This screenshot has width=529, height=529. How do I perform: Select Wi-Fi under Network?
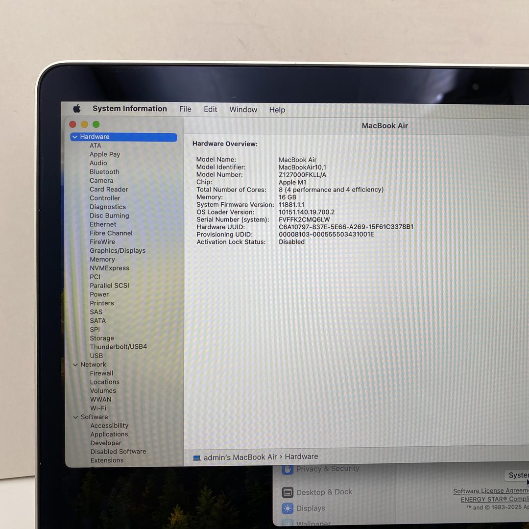pos(98,409)
